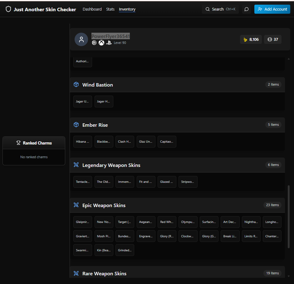Pick the 'Aegean...' epic skin
This screenshot has height=284, width=294.
pyautogui.click(x=146, y=222)
